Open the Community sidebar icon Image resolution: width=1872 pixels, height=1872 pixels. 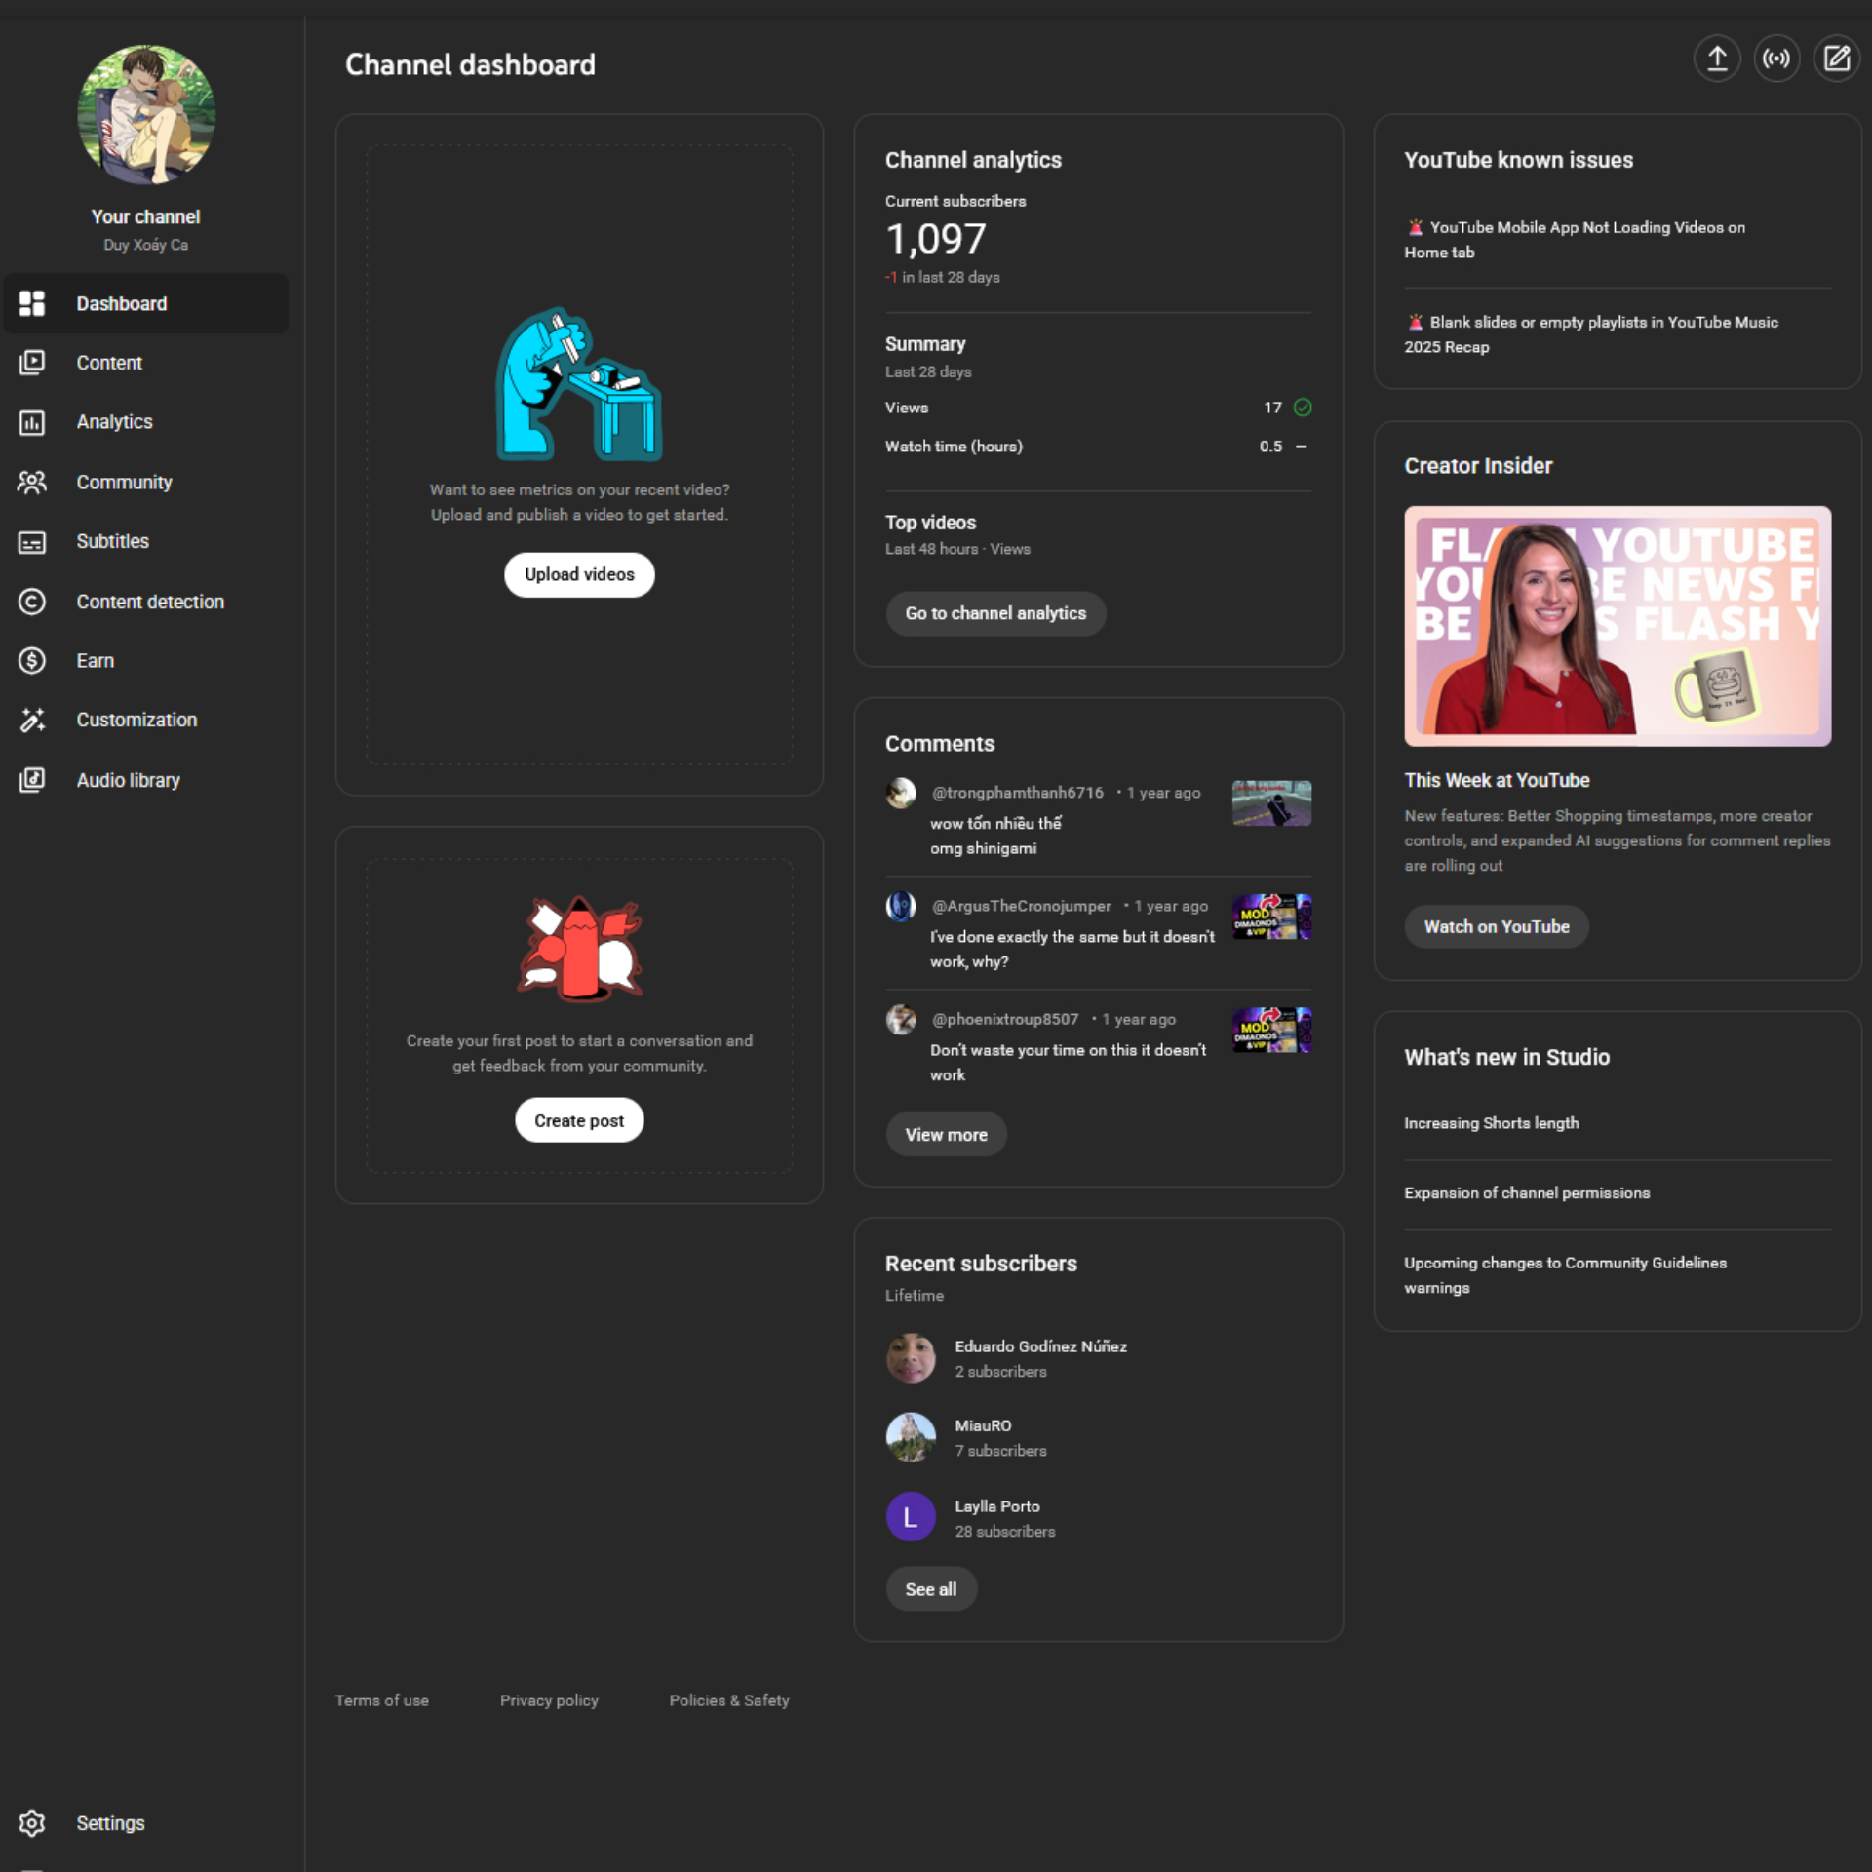pyautogui.click(x=32, y=482)
